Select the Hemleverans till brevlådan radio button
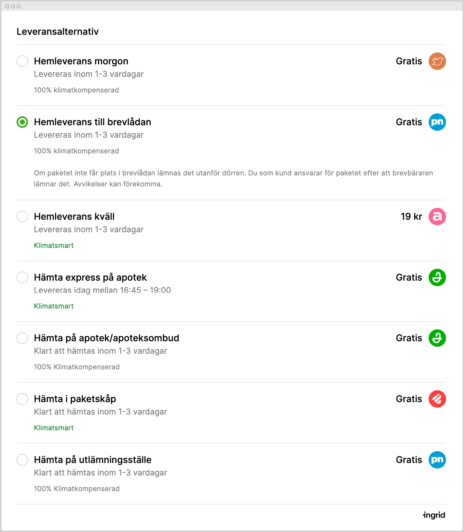 [22, 122]
